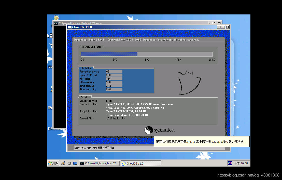Click the 50% progress scale label

(147, 60)
